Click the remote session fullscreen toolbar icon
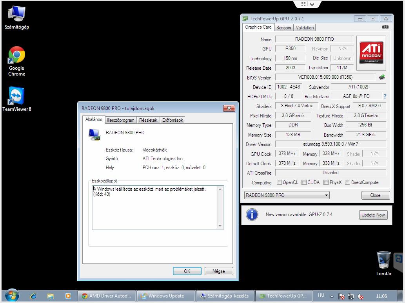 click(303, 4)
